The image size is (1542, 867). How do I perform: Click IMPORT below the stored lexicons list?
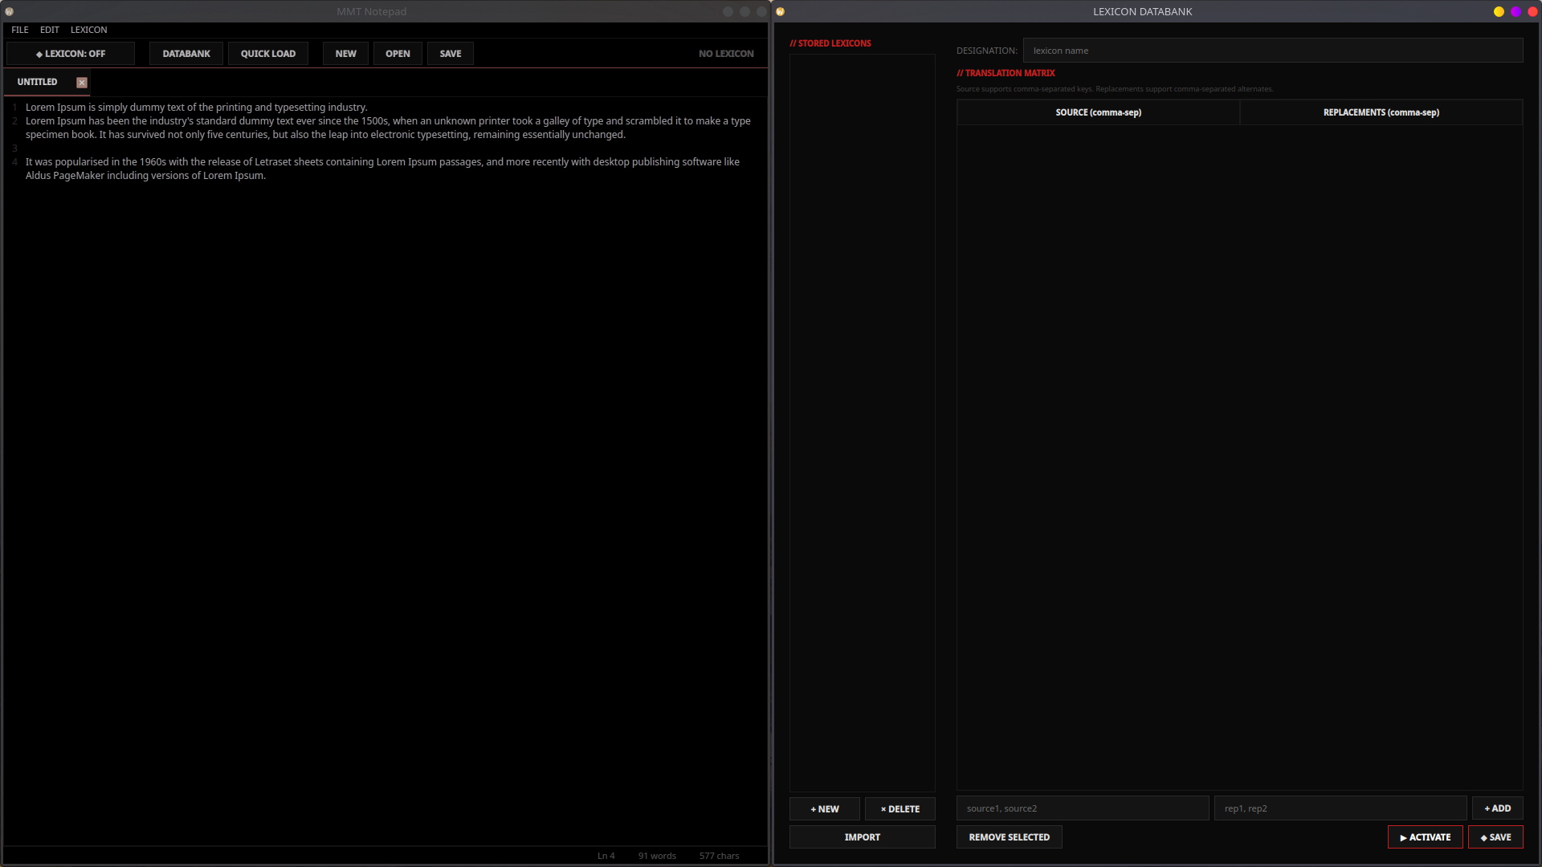click(862, 836)
